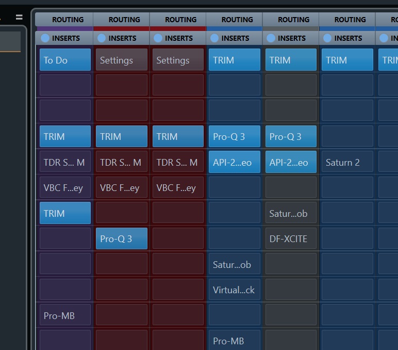Screen dimensions: 398x350
Task: Bypass inserts on channel with DF-XCITE
Action: 271,38
